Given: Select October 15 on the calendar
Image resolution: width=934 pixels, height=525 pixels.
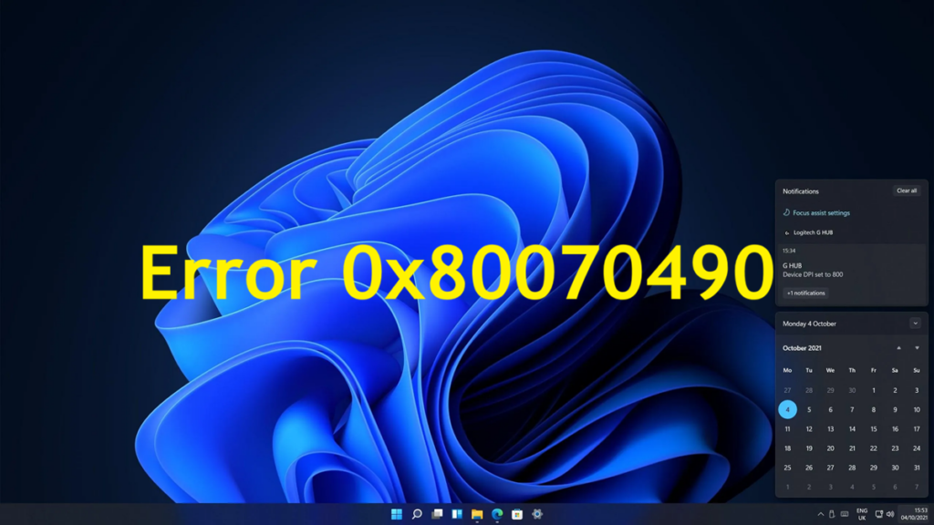Looking at the screenshot, I should click(873, 428).
